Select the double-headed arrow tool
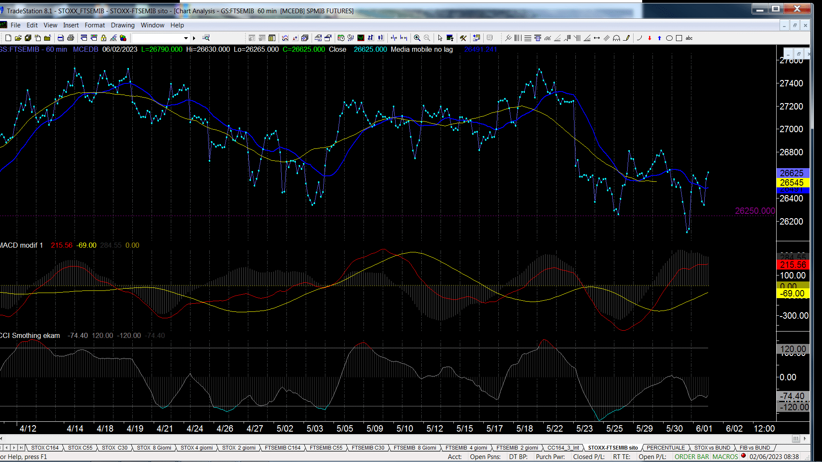 [597, 38]
